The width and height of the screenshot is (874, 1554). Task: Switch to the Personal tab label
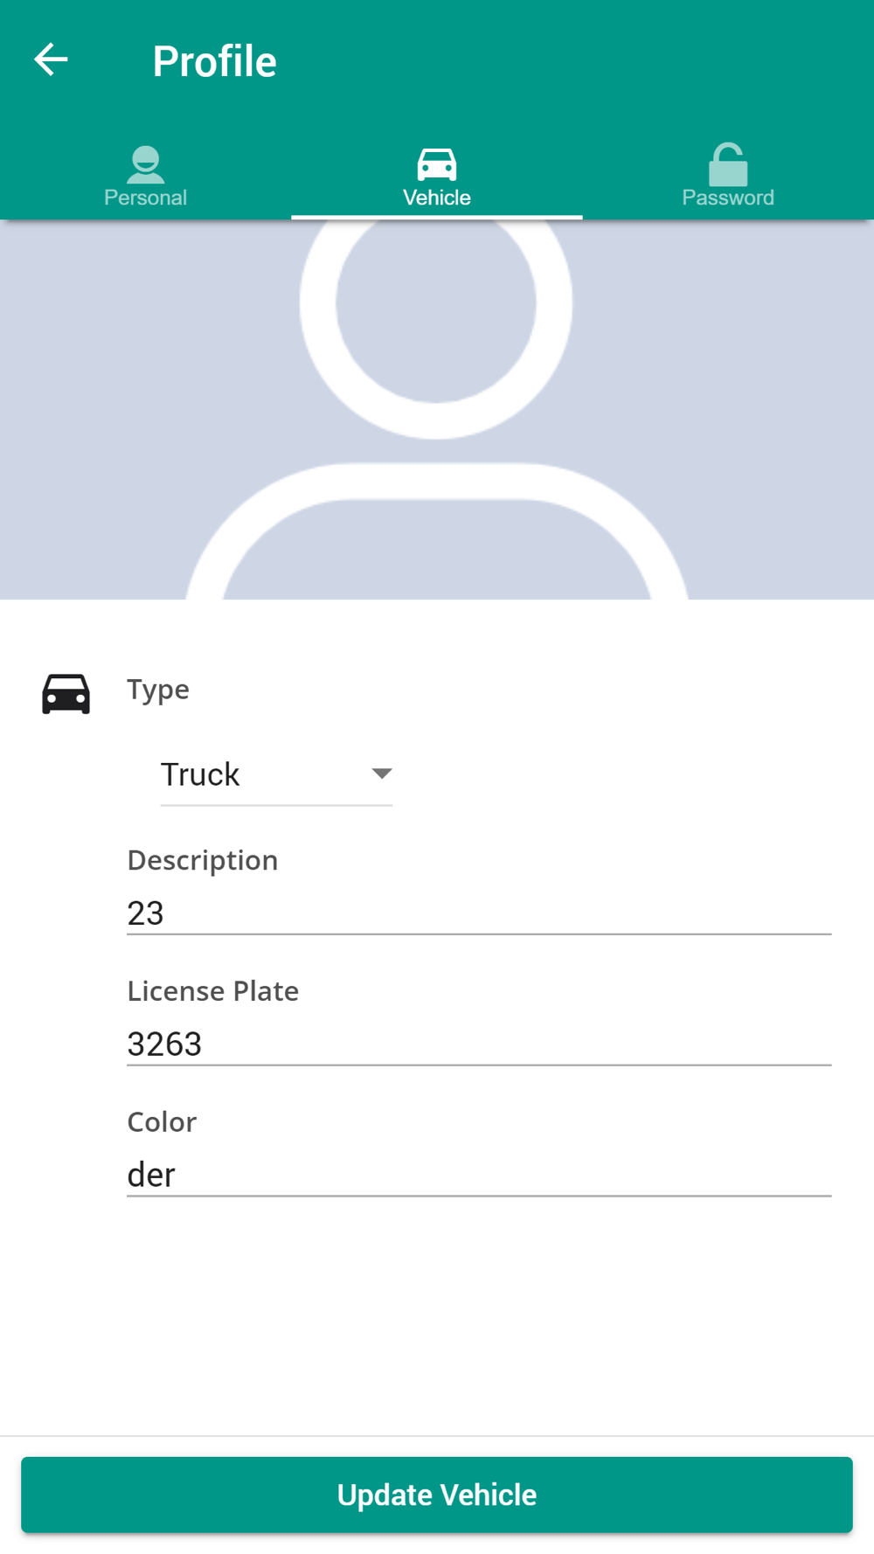[145, 198]
